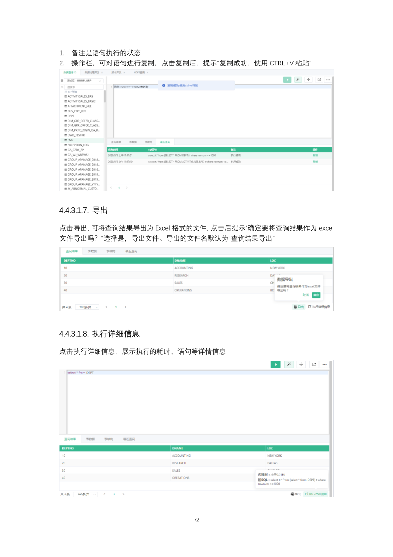Close the HDFS查询 tab with its x

pos(147,73)
